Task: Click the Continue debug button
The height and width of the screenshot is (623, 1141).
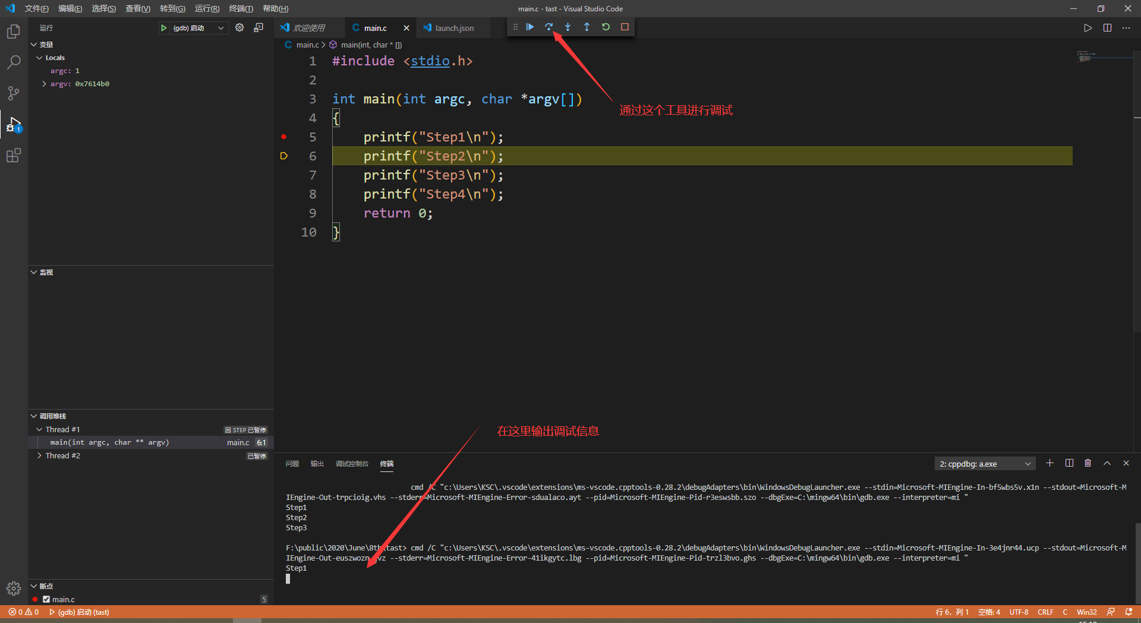Action: point(529,27)
